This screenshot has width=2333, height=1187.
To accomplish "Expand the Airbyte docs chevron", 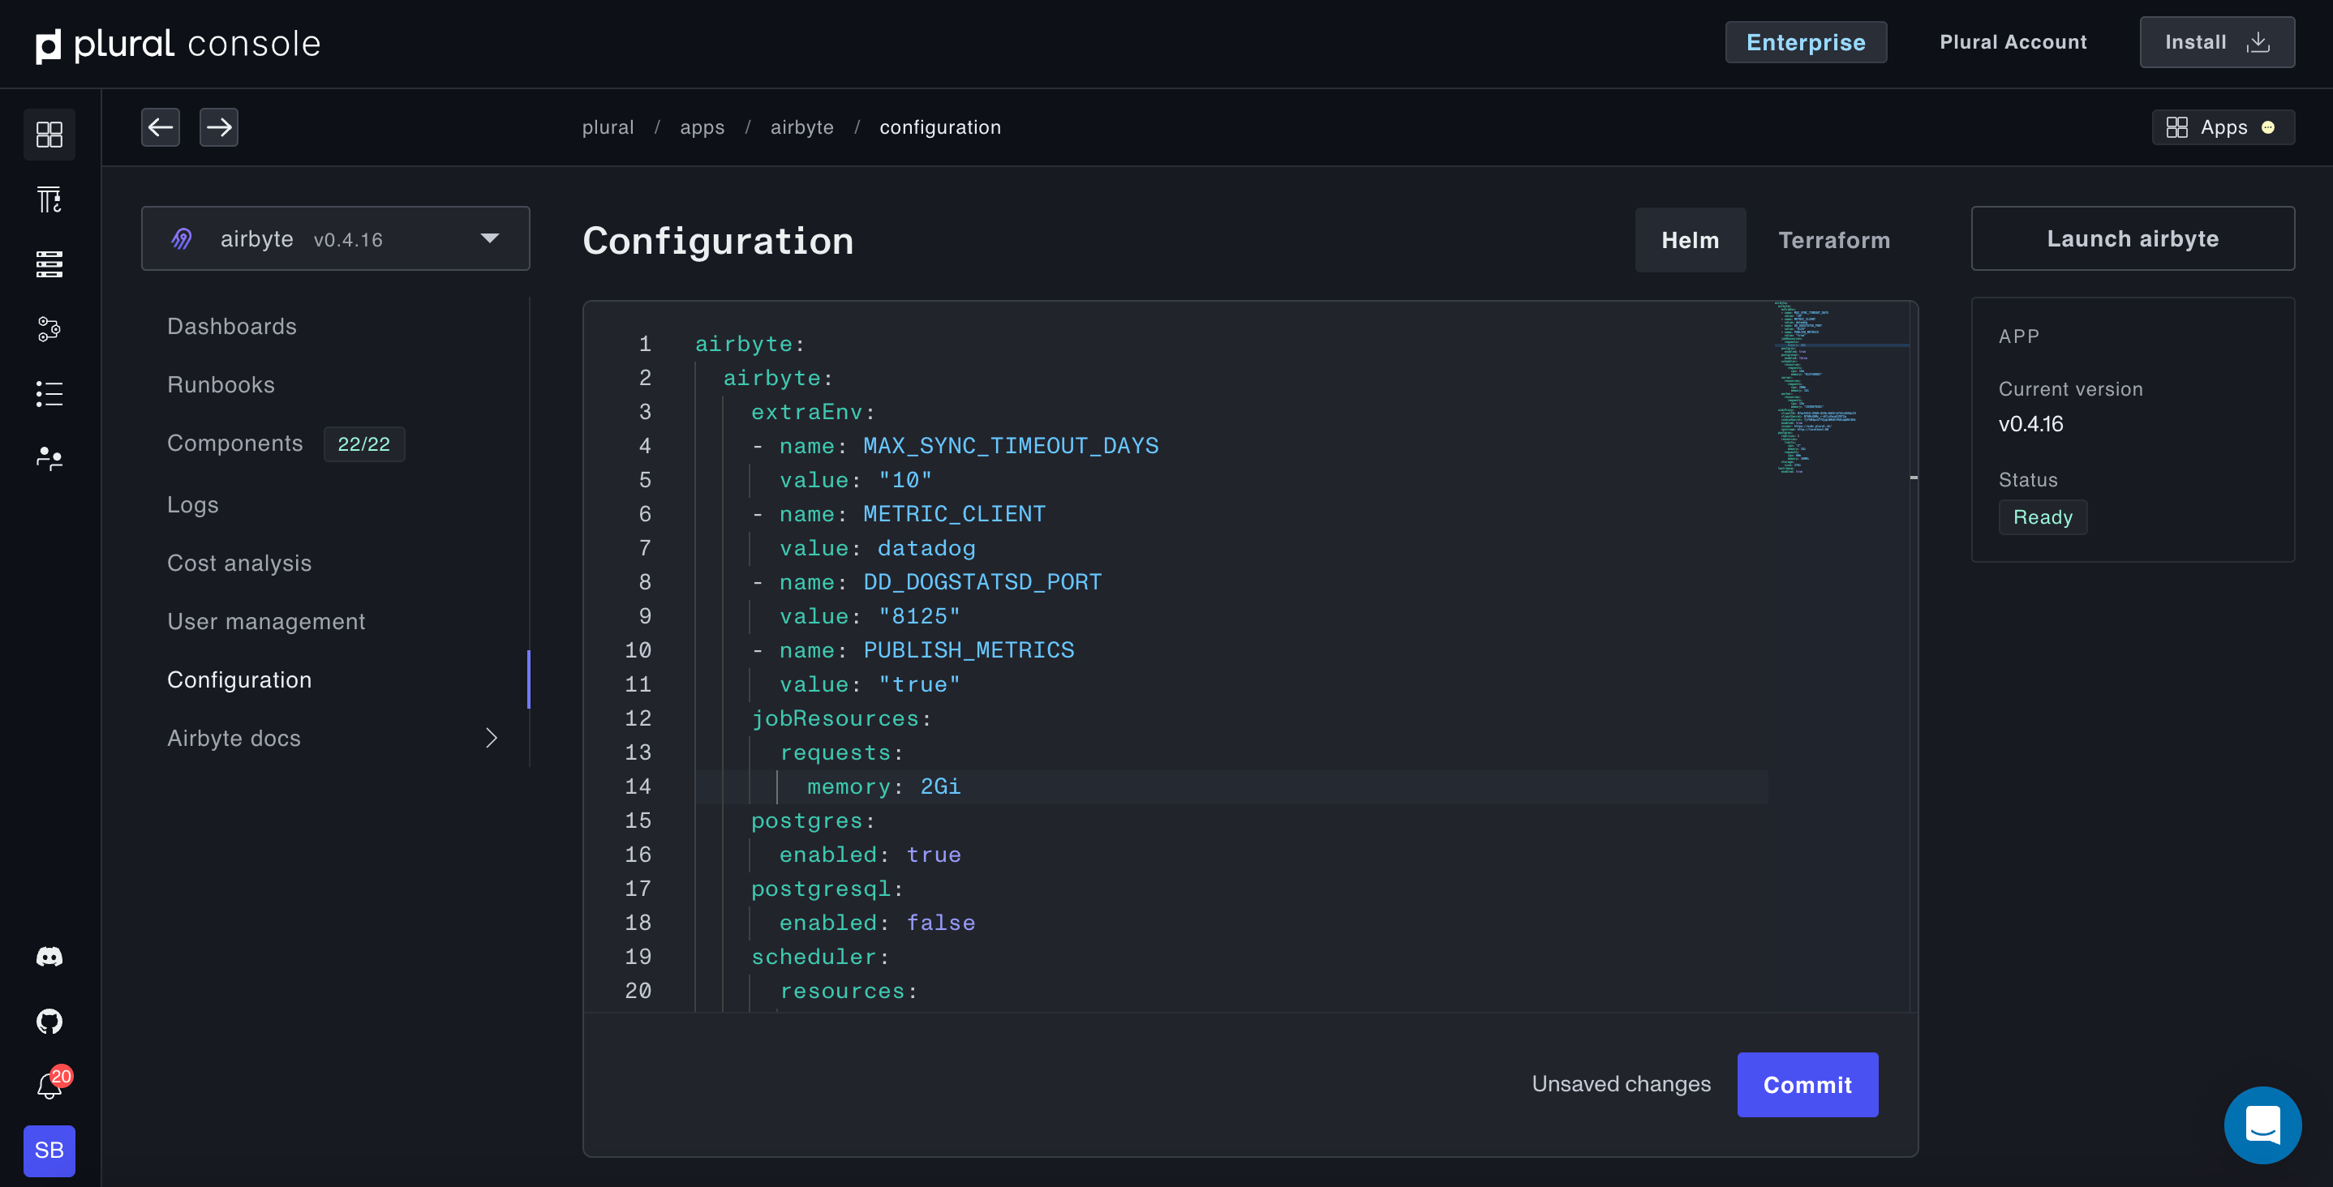I will (491, 738).
